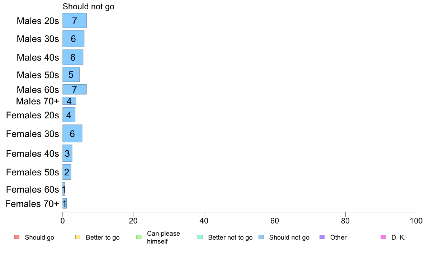
Task: Click the green Can please himself swatch
Action: click(139, 237)
